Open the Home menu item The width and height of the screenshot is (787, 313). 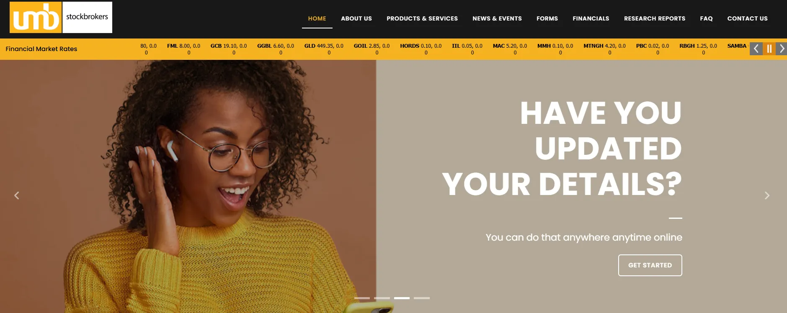pyautogui.click(x=317, y=18)
